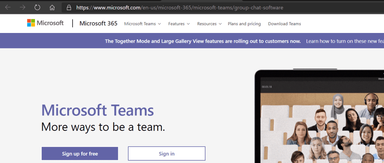Go to Plans and pricing
384x163 pixels.
point(244,24)
